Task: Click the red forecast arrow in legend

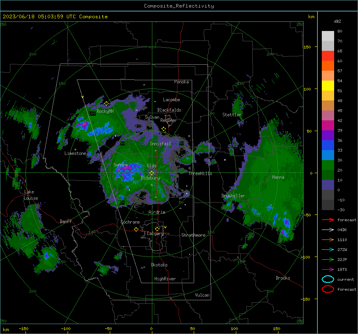Action: [328, 220]
